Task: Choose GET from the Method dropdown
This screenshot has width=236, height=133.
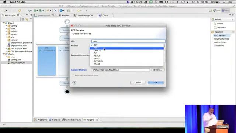Action: click(127, 45)
